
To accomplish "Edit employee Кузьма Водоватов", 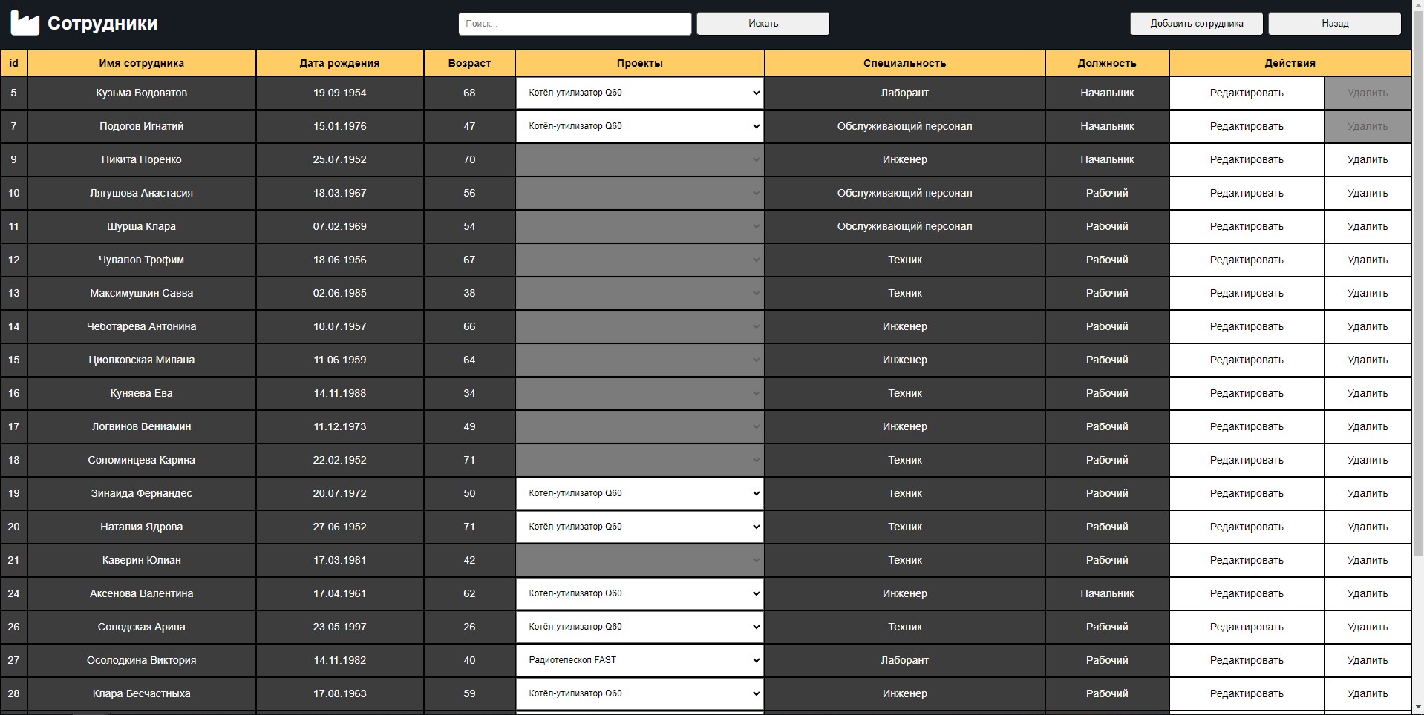I will (1247, 93).
